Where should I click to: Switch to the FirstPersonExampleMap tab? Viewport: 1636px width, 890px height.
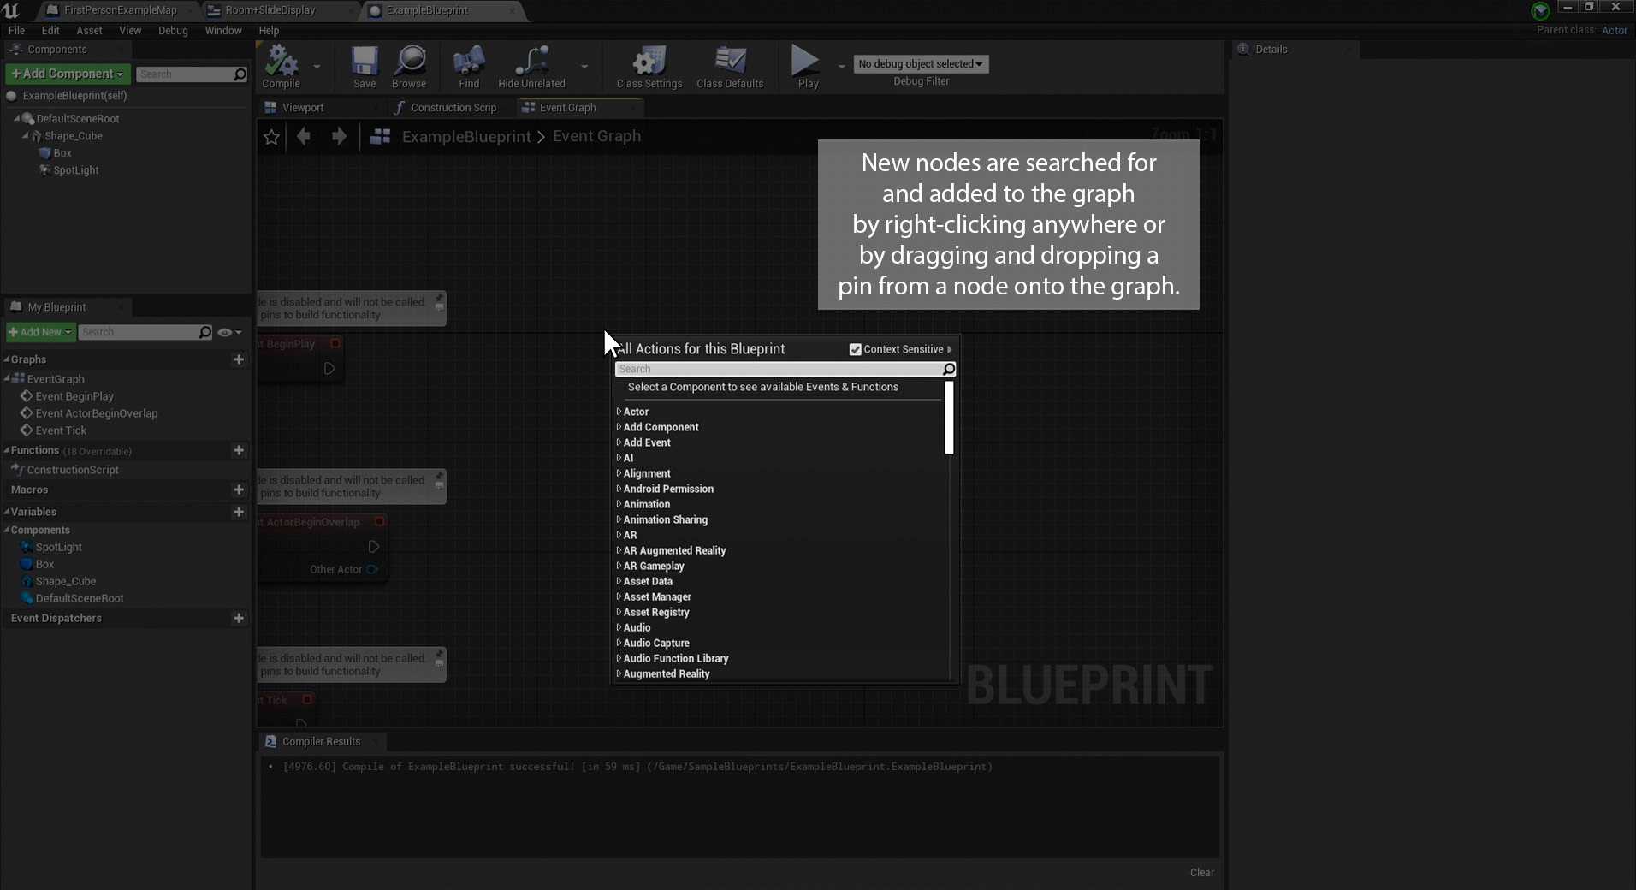120,10
